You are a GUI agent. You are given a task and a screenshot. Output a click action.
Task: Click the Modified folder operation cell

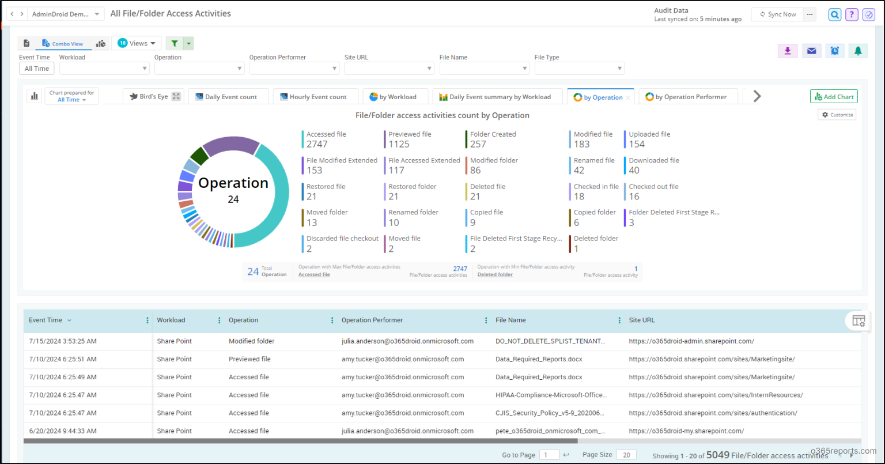[251, 341]
